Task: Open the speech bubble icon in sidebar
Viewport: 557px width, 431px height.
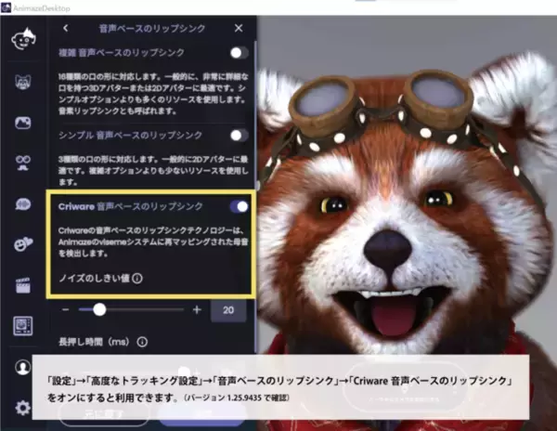Action: tap(22, 204)
